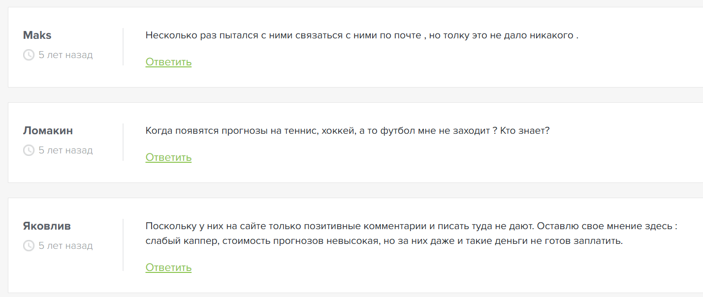Reply to Maks's comment via Ответить

pyautogui.click(x=168, y=62)
